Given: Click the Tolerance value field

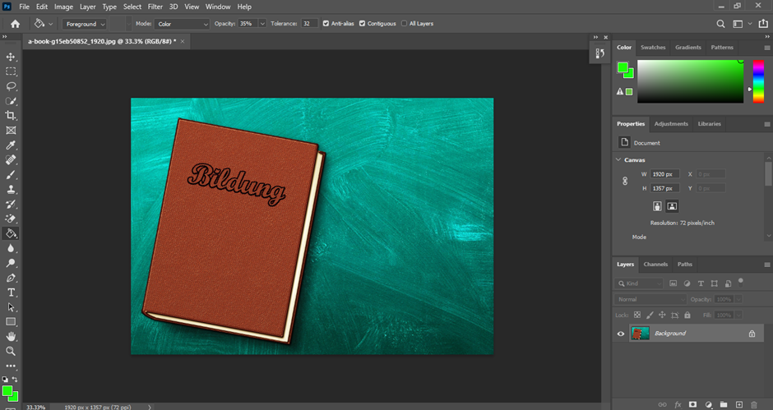Looking at the screenshot, I should pos(309,24).
